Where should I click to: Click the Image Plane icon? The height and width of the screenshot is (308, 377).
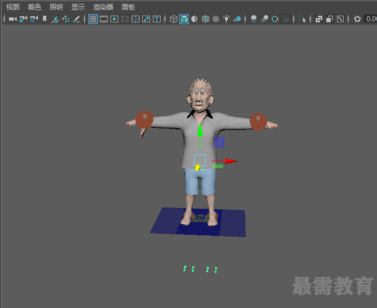click(x=55, y=19)
